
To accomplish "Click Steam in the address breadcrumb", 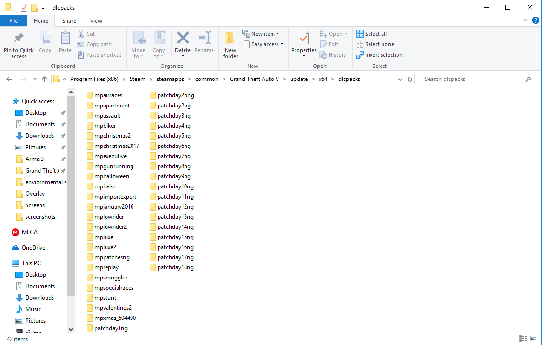I will [137, 79].
